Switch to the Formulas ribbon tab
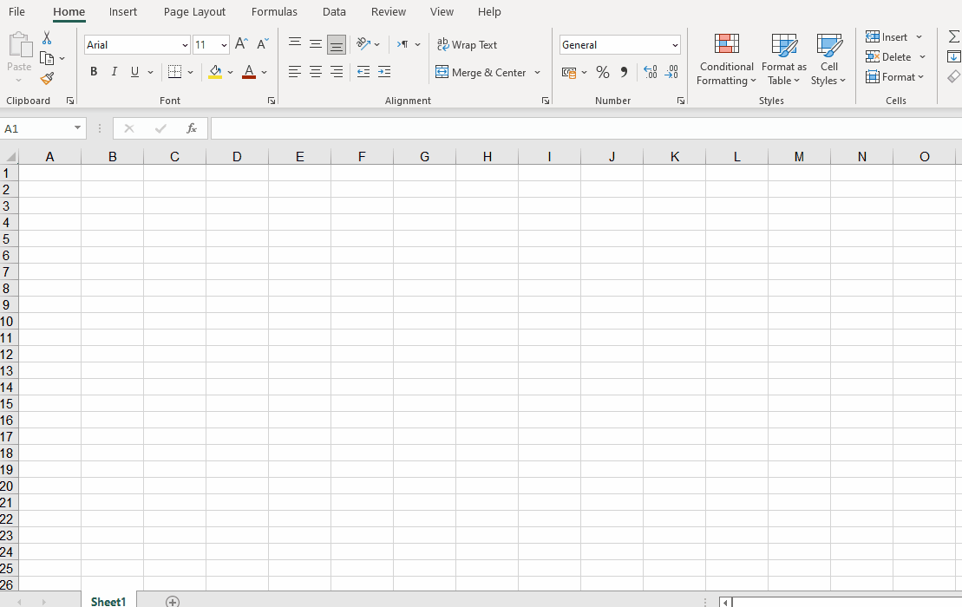This screenshot has width=962, height=607. (x=274, y=12)
